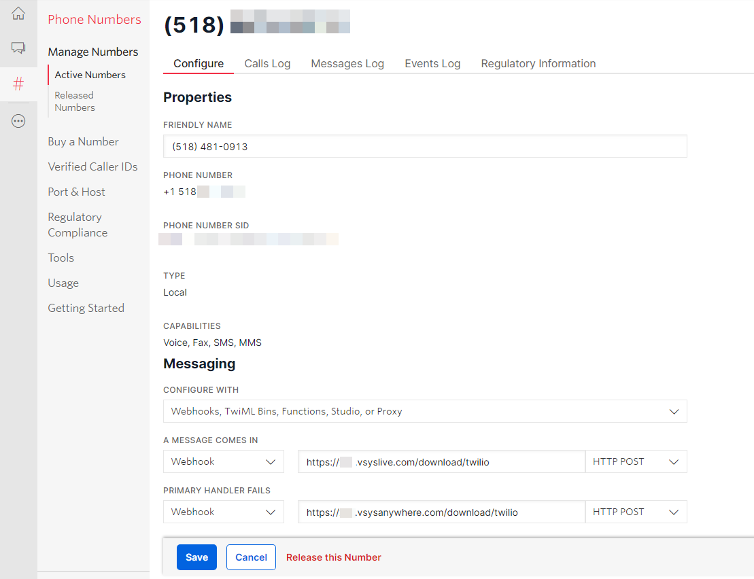Select the conversations speech bubble icon
Screen dimensions: 754x579
pos(18,48)
